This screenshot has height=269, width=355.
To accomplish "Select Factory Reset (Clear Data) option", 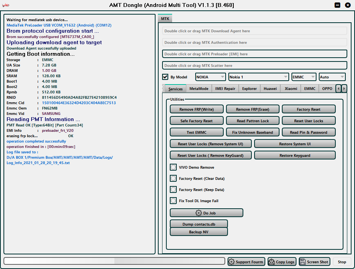I will [173, 178].
